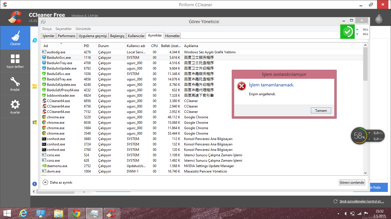Select BaiduSdUProxy64.exe row
The image size is (391, 219).
pos(202,90)
